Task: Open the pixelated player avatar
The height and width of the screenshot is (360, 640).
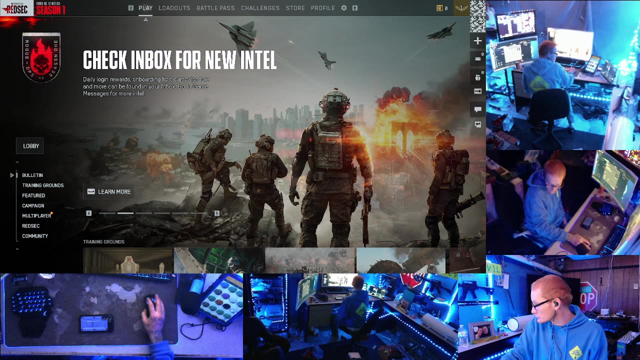Action: click(477, 16)
